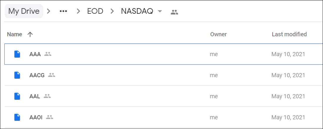
Task: Open the NASDAQ folder dropdown arrow
Action: point(160,11)
